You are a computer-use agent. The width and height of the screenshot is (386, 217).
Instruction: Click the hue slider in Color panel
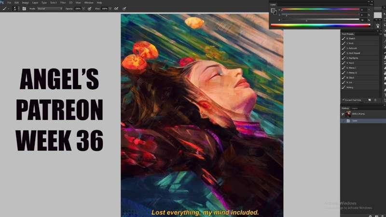[x=320, y=9]
